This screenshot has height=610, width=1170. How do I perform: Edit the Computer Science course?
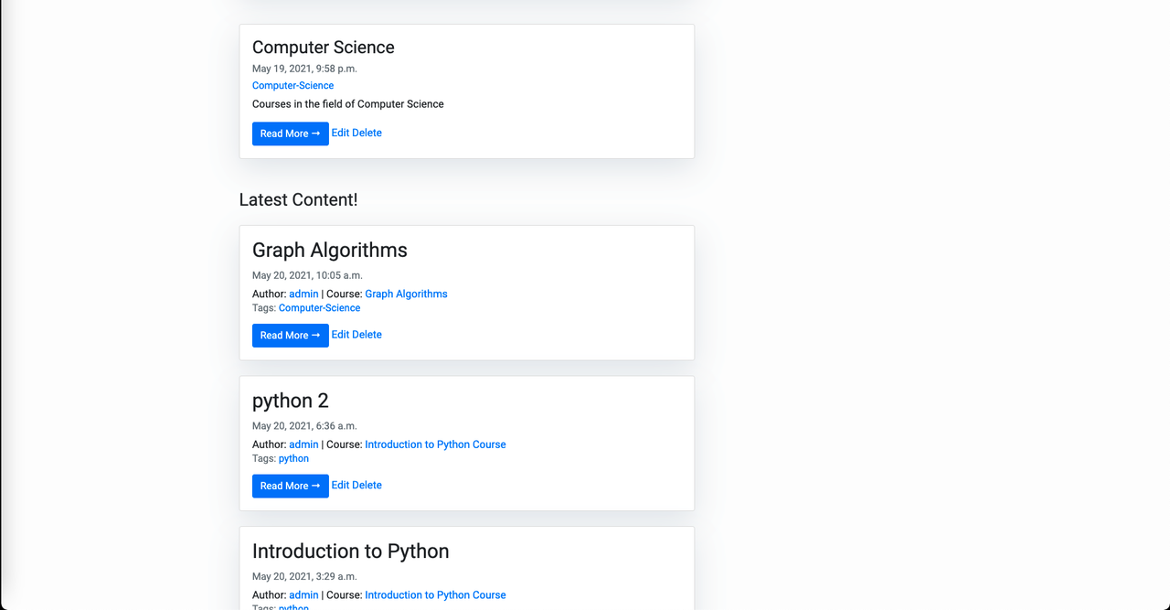tap(340, 133)
